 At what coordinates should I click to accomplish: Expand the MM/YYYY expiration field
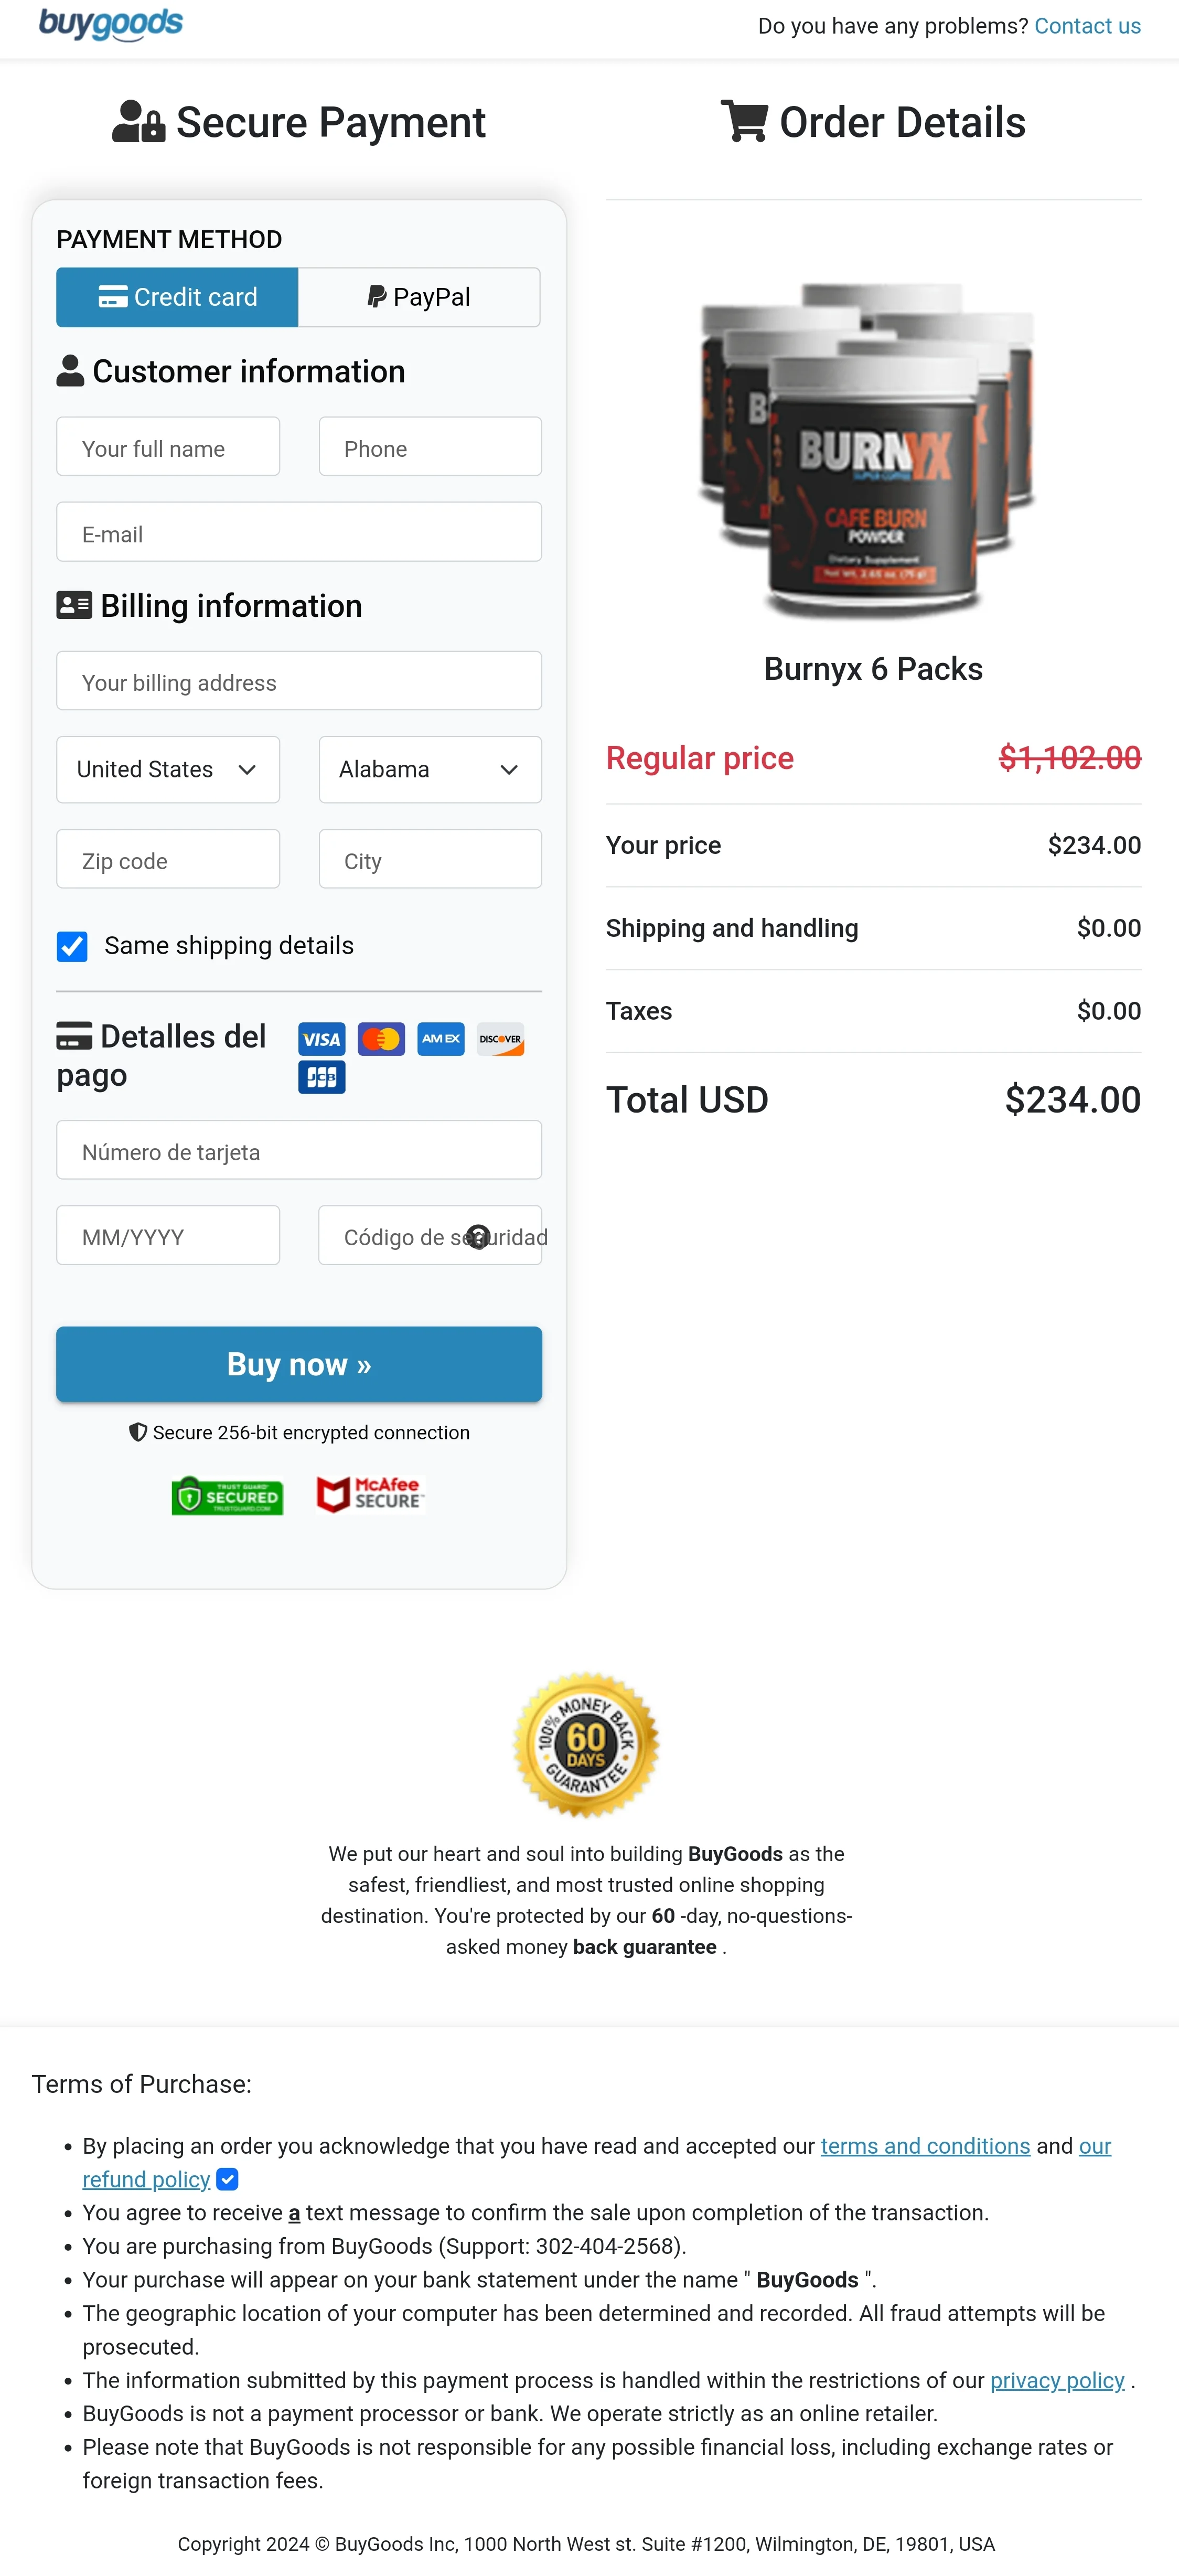click(x=167, y=1236)
